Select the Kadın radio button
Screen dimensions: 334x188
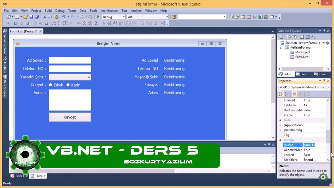click(68, 85)
